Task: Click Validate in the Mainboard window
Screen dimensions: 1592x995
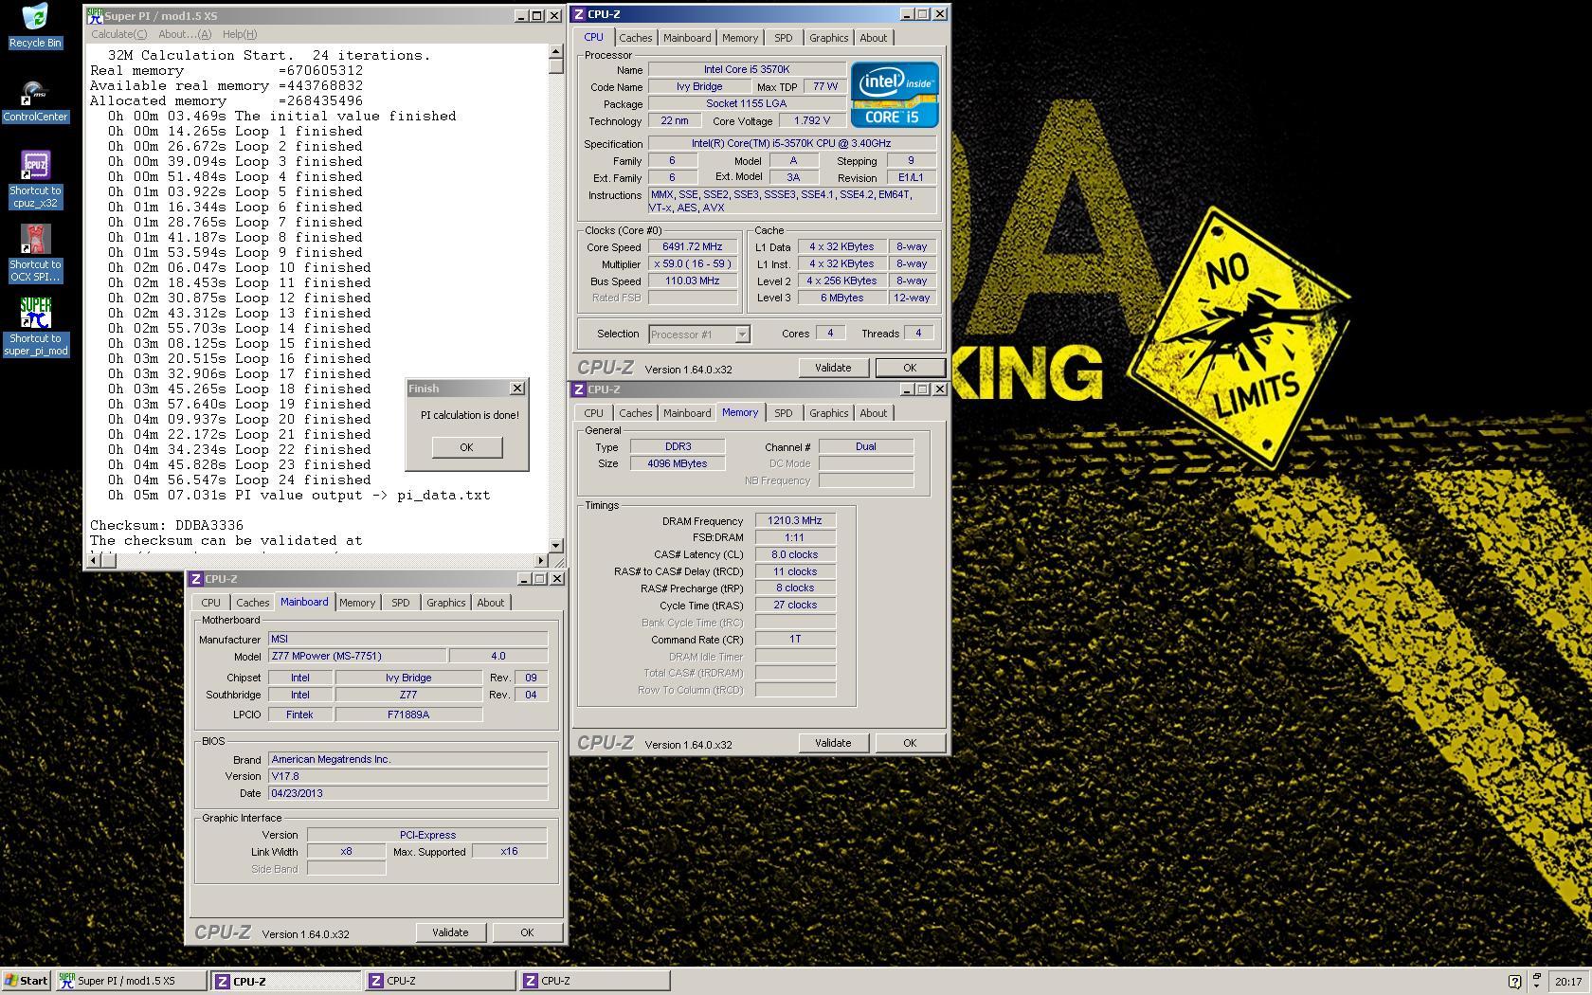Action: 450,932
